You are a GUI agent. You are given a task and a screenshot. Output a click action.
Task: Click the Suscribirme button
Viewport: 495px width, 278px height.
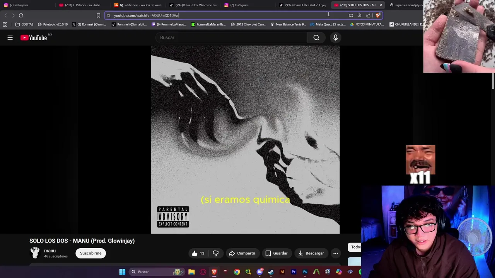(x=91, y=253)
